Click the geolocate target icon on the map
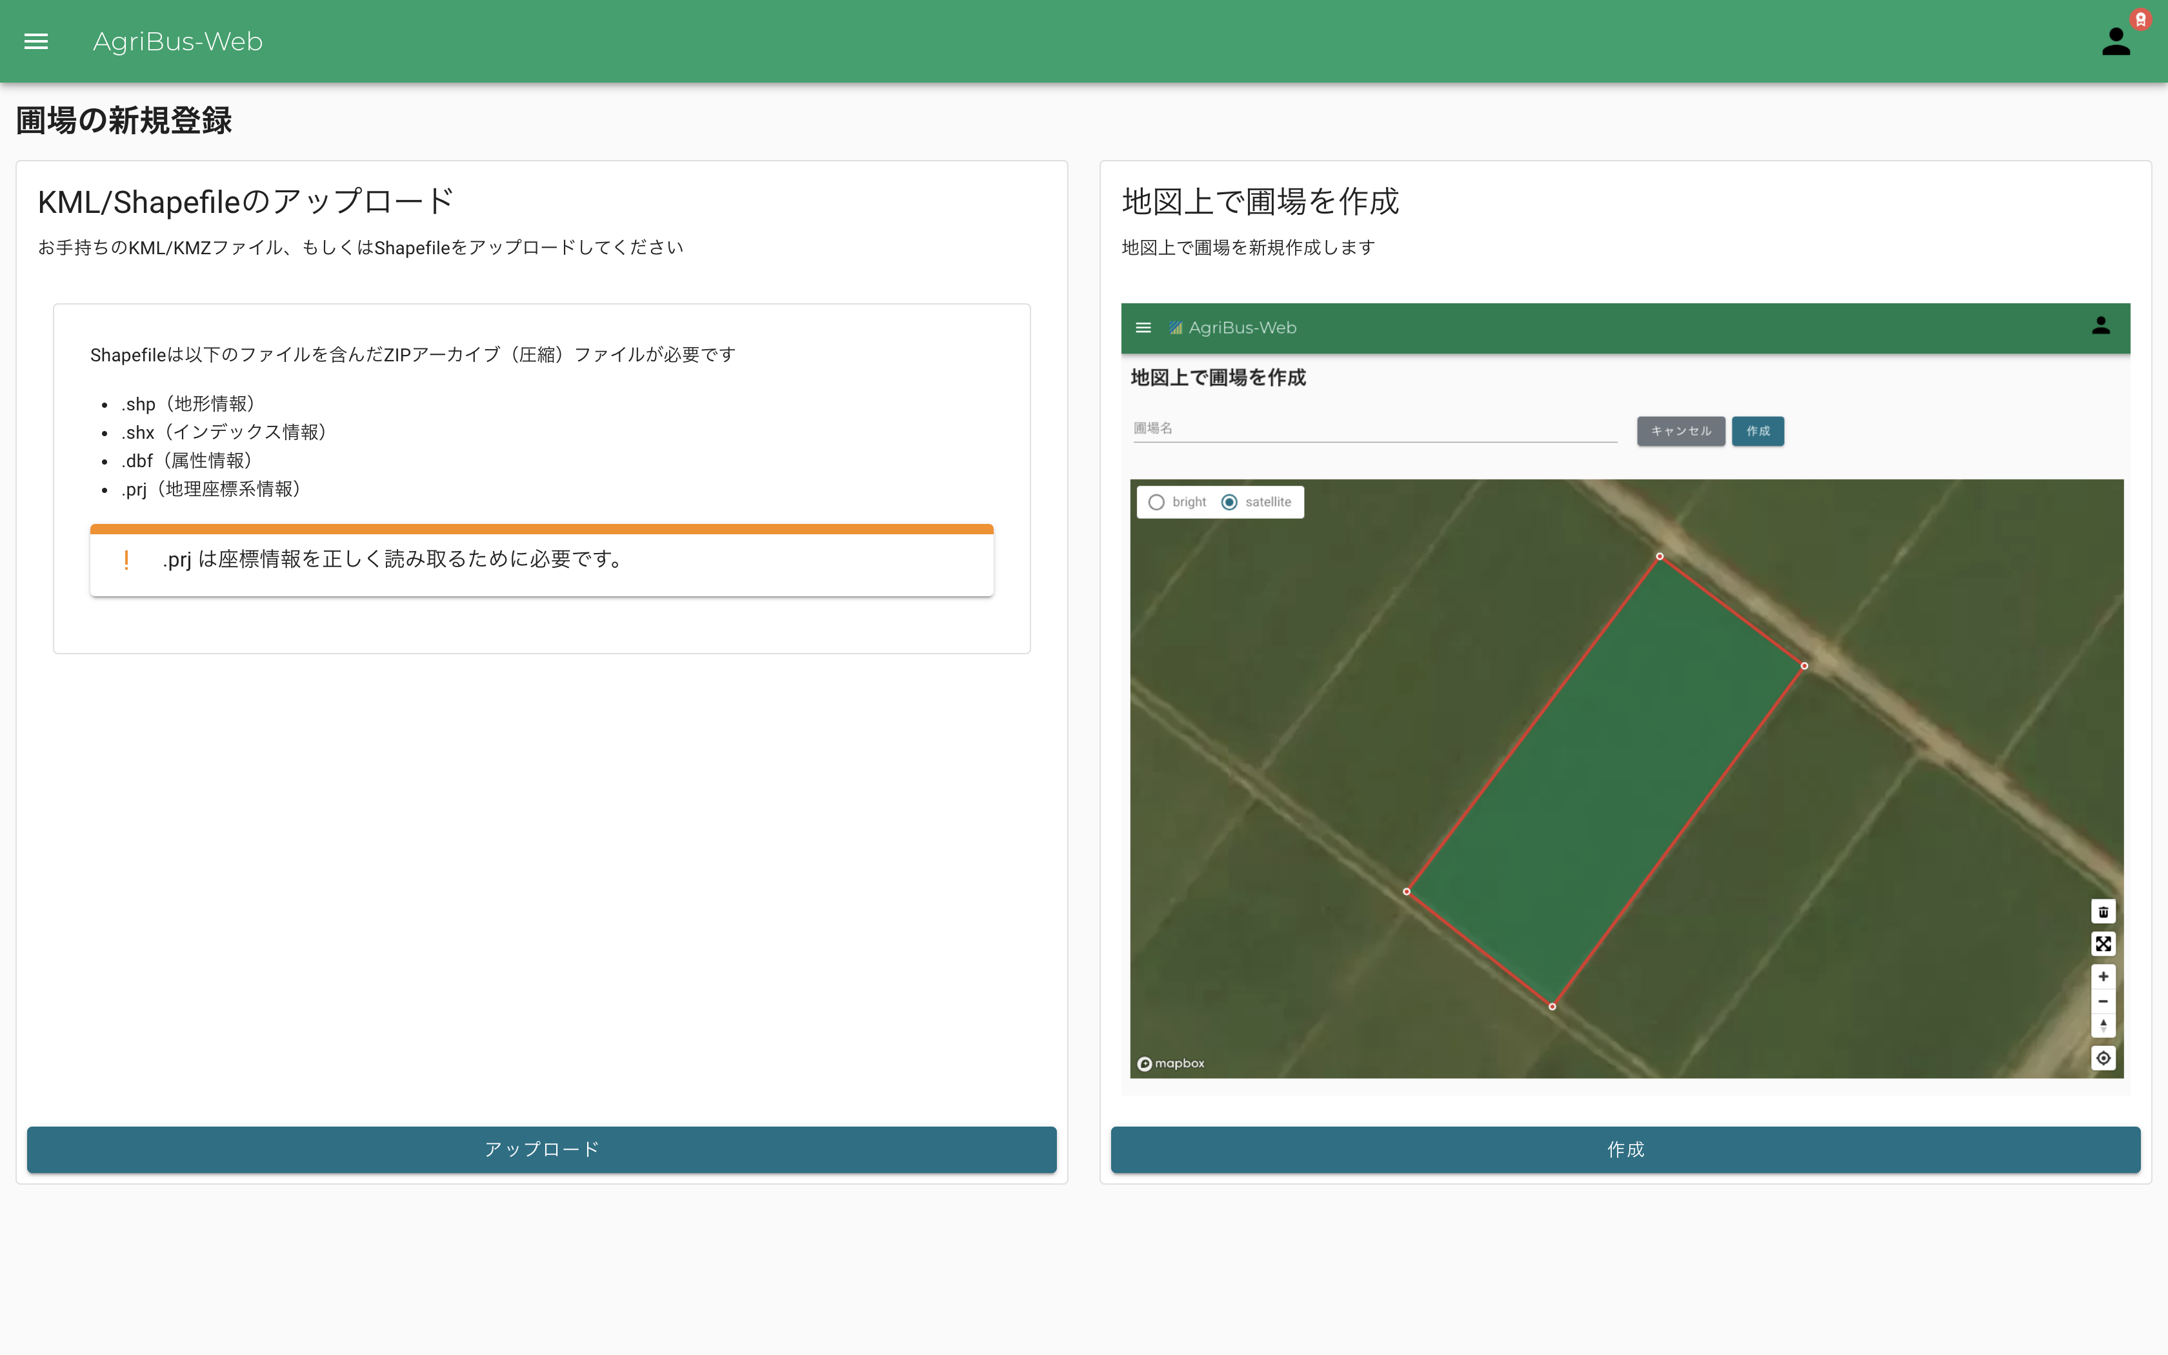This screenshot has width=2168, height=1355. pyautogui.click(x=2103, y=1058)
